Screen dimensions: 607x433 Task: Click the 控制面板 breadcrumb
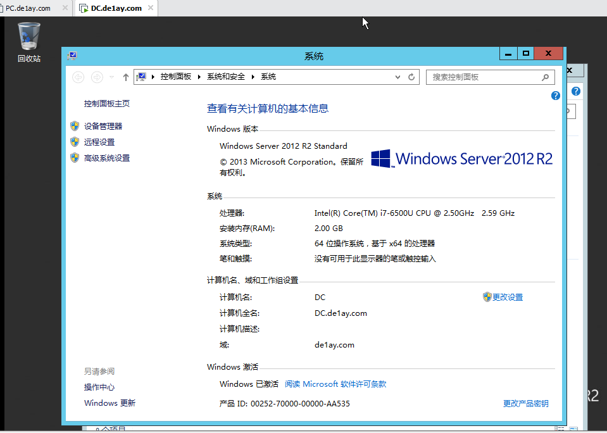(176, 77)
